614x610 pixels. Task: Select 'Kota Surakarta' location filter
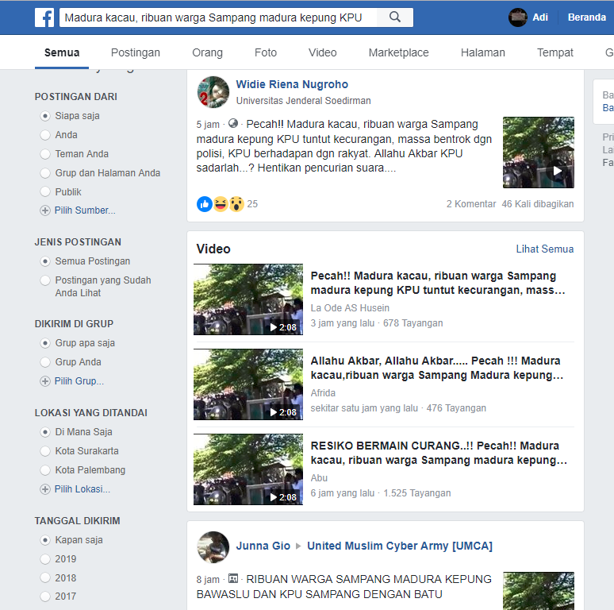[x=45, y=451]
